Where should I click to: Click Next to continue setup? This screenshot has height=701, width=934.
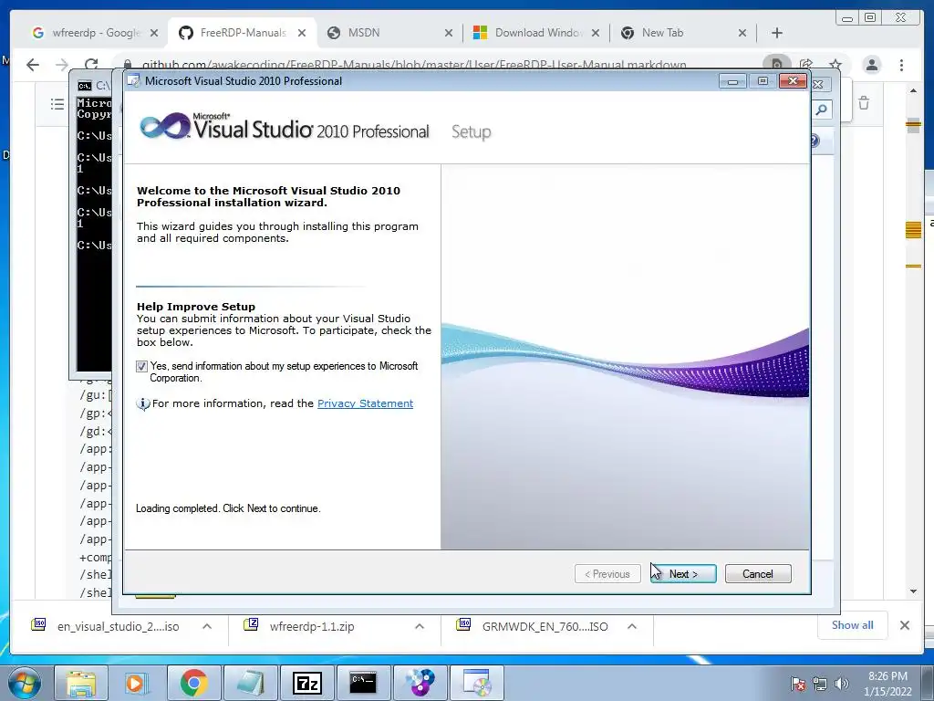pos(683,573)
